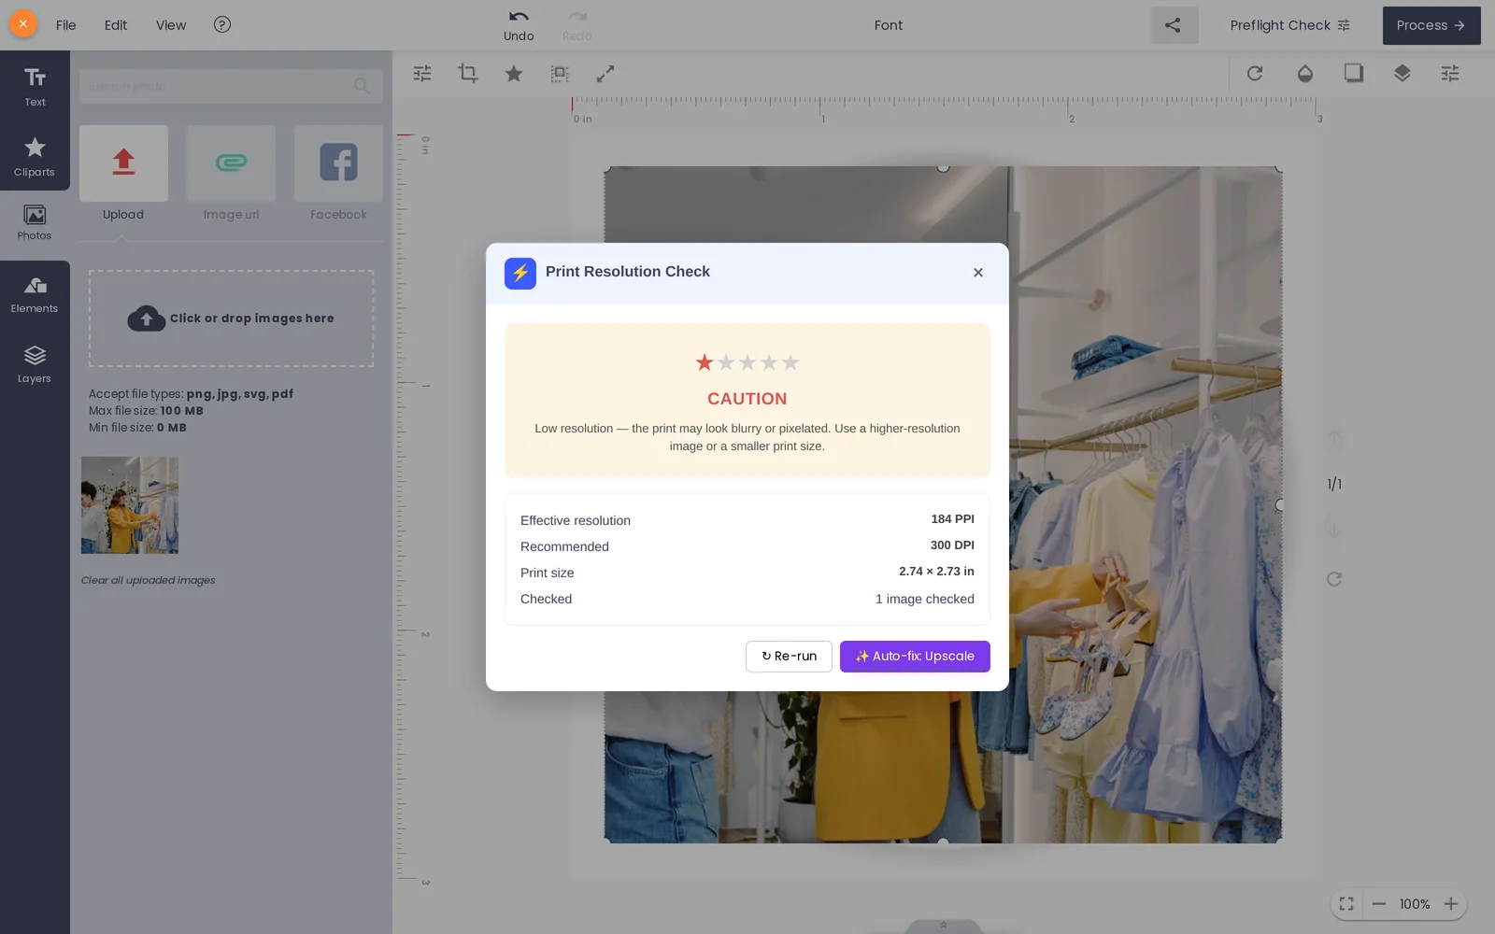
Task: Click the select-area frame icon in toolbar
Action: point(560,73)
